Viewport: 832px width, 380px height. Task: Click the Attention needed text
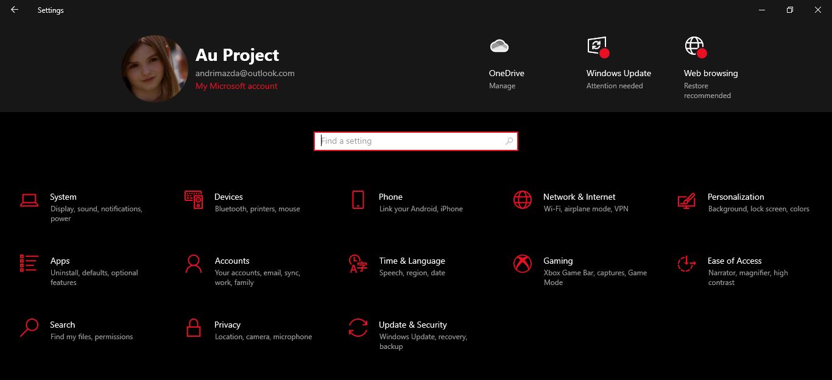pos(615,86)
